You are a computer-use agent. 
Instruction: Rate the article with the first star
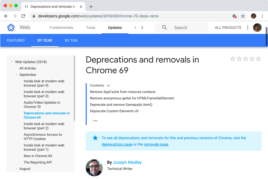(233, 59)
